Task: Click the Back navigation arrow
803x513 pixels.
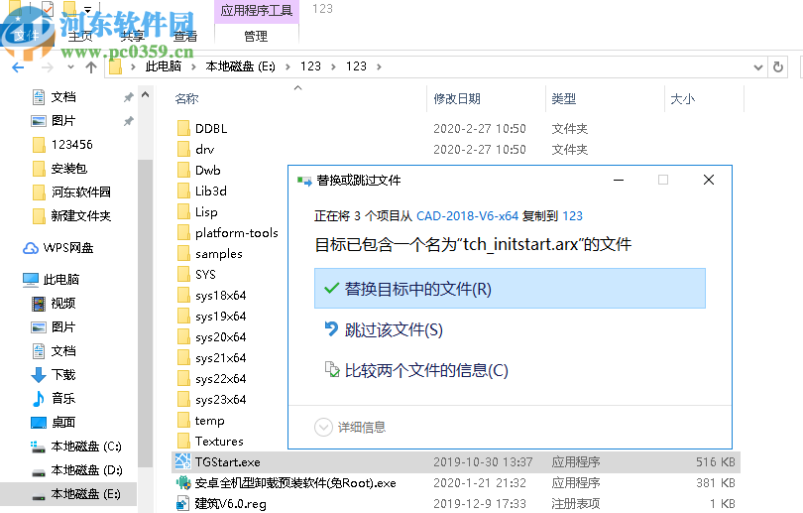Action: [18, 67]
